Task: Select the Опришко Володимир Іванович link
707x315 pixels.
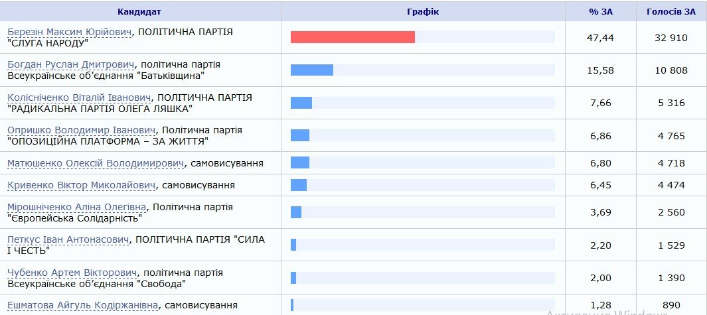Action: pyautogui.click(x=81, y=130)
